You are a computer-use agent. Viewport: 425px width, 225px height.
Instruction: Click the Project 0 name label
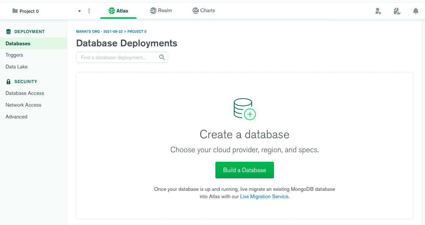pos(29,11)
